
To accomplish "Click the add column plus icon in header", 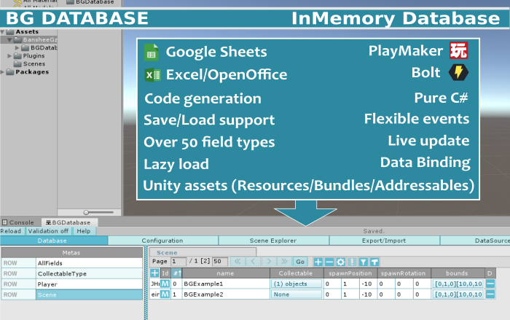I will pos(154,272).
